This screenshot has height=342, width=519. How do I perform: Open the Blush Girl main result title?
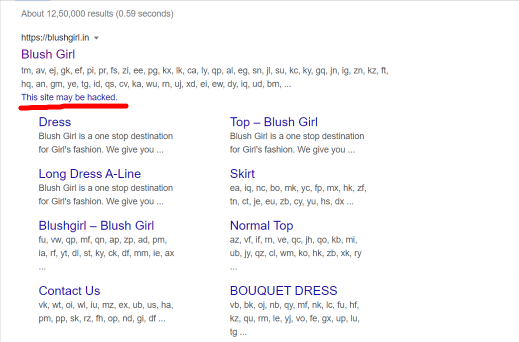pyautogui.click(x=48, y=54)
